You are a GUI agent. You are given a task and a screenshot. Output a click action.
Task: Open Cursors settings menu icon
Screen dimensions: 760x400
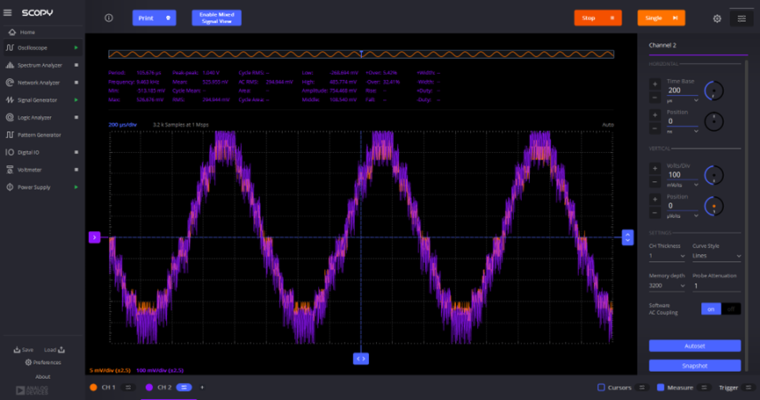(x=642, y=388)
